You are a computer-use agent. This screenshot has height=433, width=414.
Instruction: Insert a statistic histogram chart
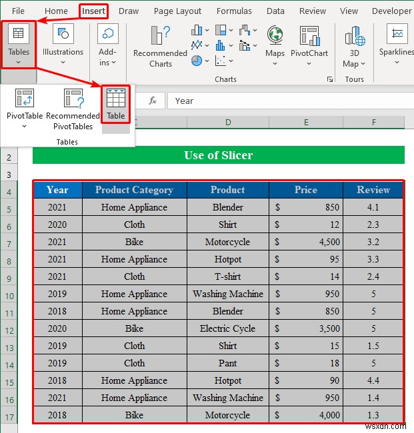(x=220, y=45)
